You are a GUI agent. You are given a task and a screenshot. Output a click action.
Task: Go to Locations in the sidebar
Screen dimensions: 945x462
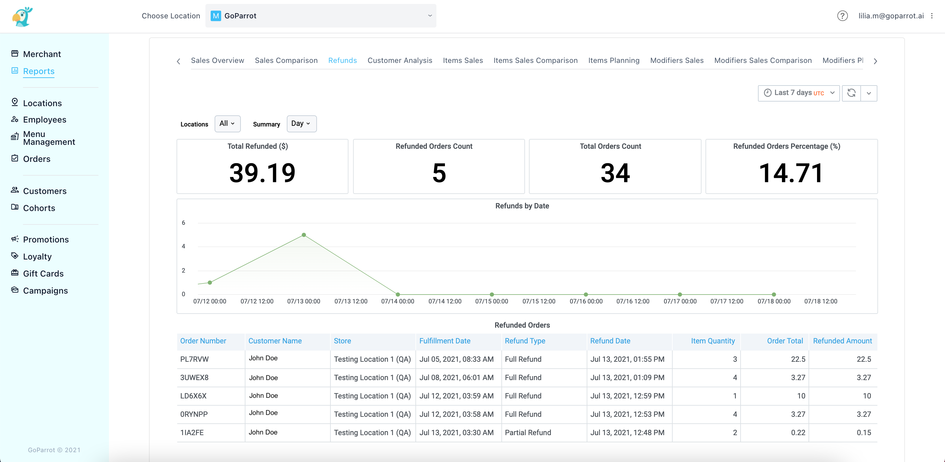click(42, 103)
